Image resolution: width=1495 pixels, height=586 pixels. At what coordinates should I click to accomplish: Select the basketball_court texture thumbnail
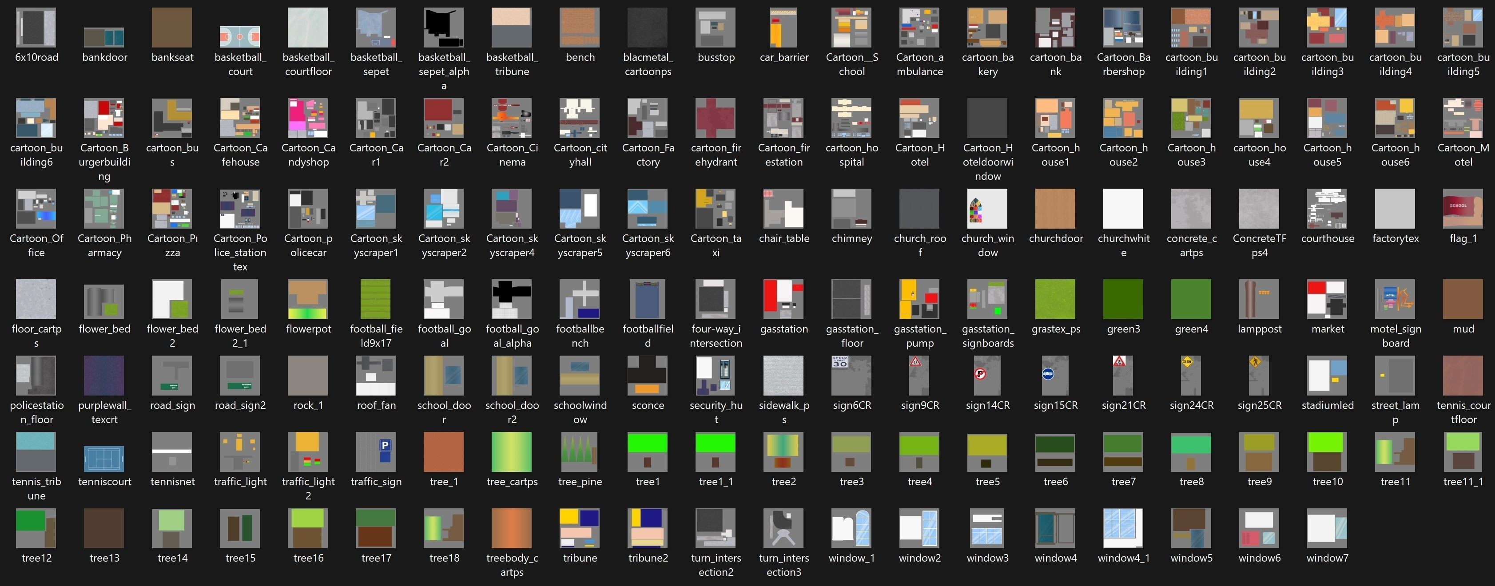pos(240,36)
